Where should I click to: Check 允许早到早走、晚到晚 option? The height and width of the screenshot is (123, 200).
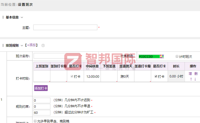point(35,121)
